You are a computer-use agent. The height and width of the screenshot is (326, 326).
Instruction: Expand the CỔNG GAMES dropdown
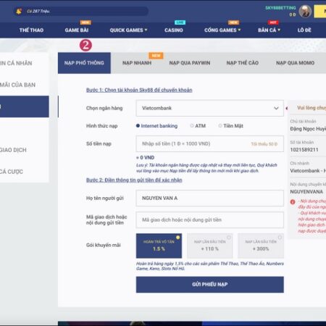222,30
